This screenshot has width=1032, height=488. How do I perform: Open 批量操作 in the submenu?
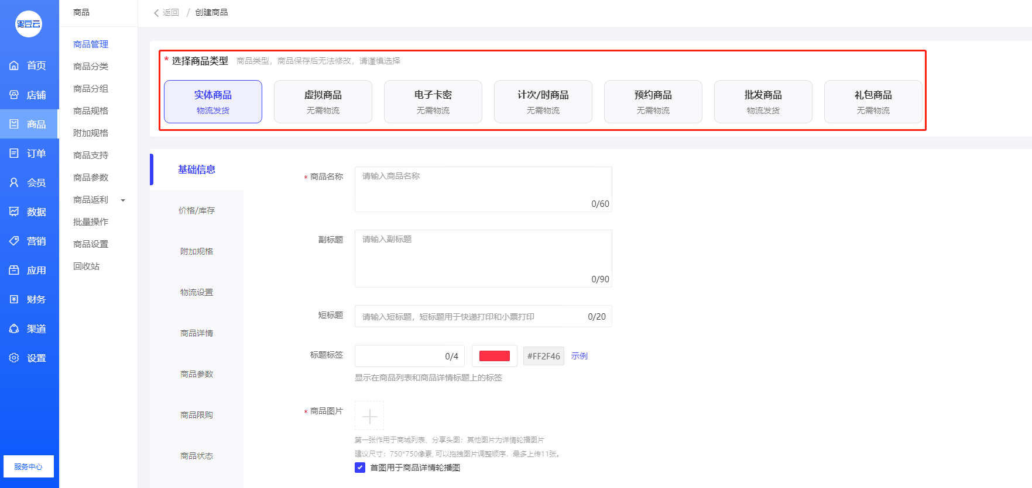(91, 222)
